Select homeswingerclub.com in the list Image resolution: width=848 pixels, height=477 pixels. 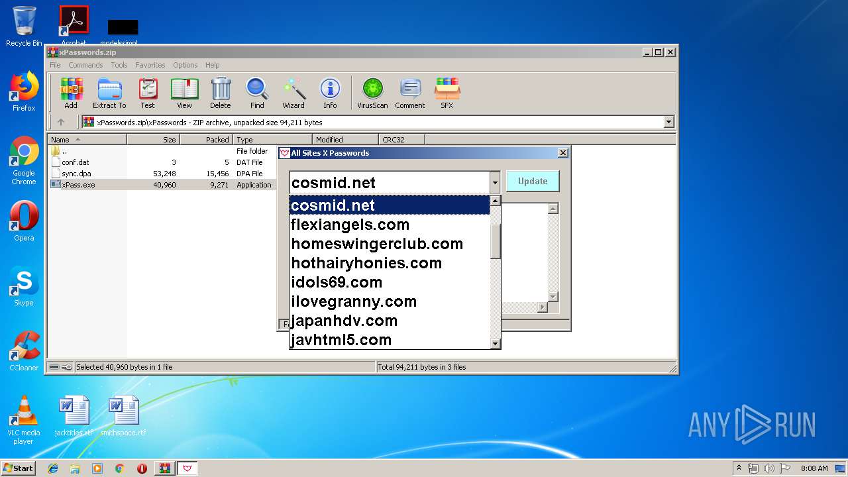(390, 244)
